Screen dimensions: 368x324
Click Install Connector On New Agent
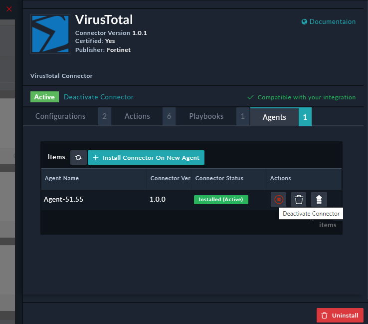(146, 158)
